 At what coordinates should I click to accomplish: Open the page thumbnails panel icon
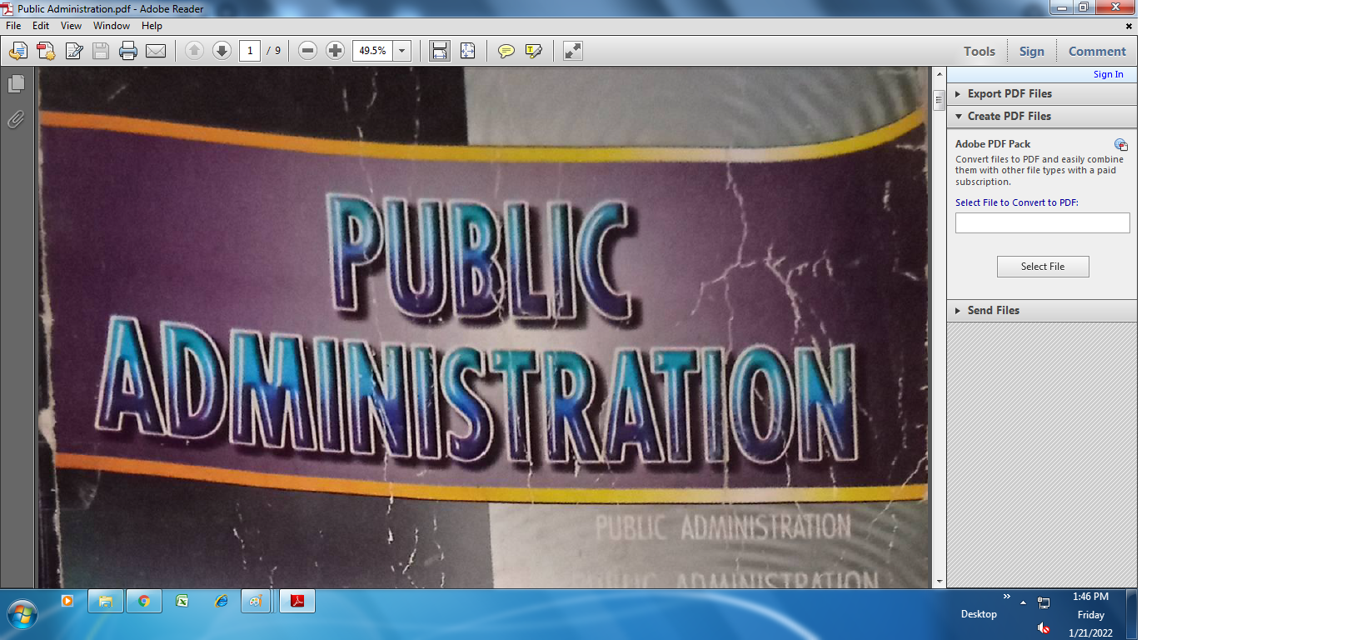pyautogui.click(x=16, y=84)
